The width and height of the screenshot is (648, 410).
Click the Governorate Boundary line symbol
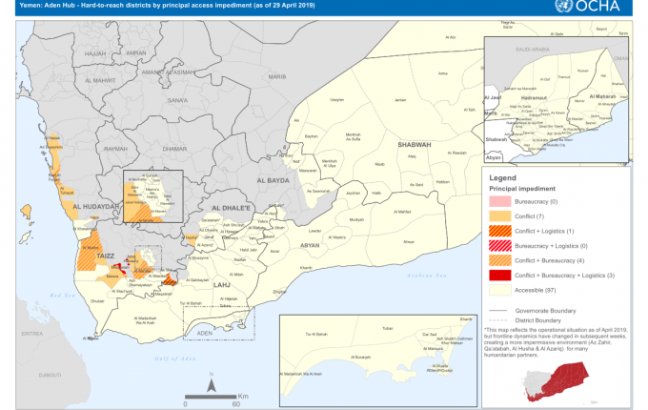point(501,311)
